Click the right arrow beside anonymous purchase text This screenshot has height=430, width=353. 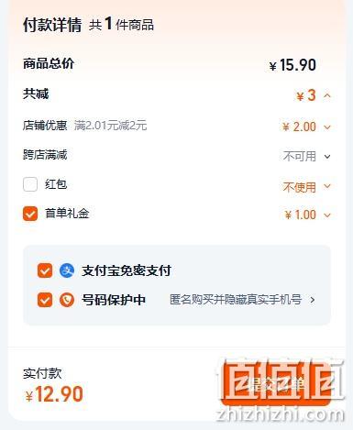tap(313, 300)
